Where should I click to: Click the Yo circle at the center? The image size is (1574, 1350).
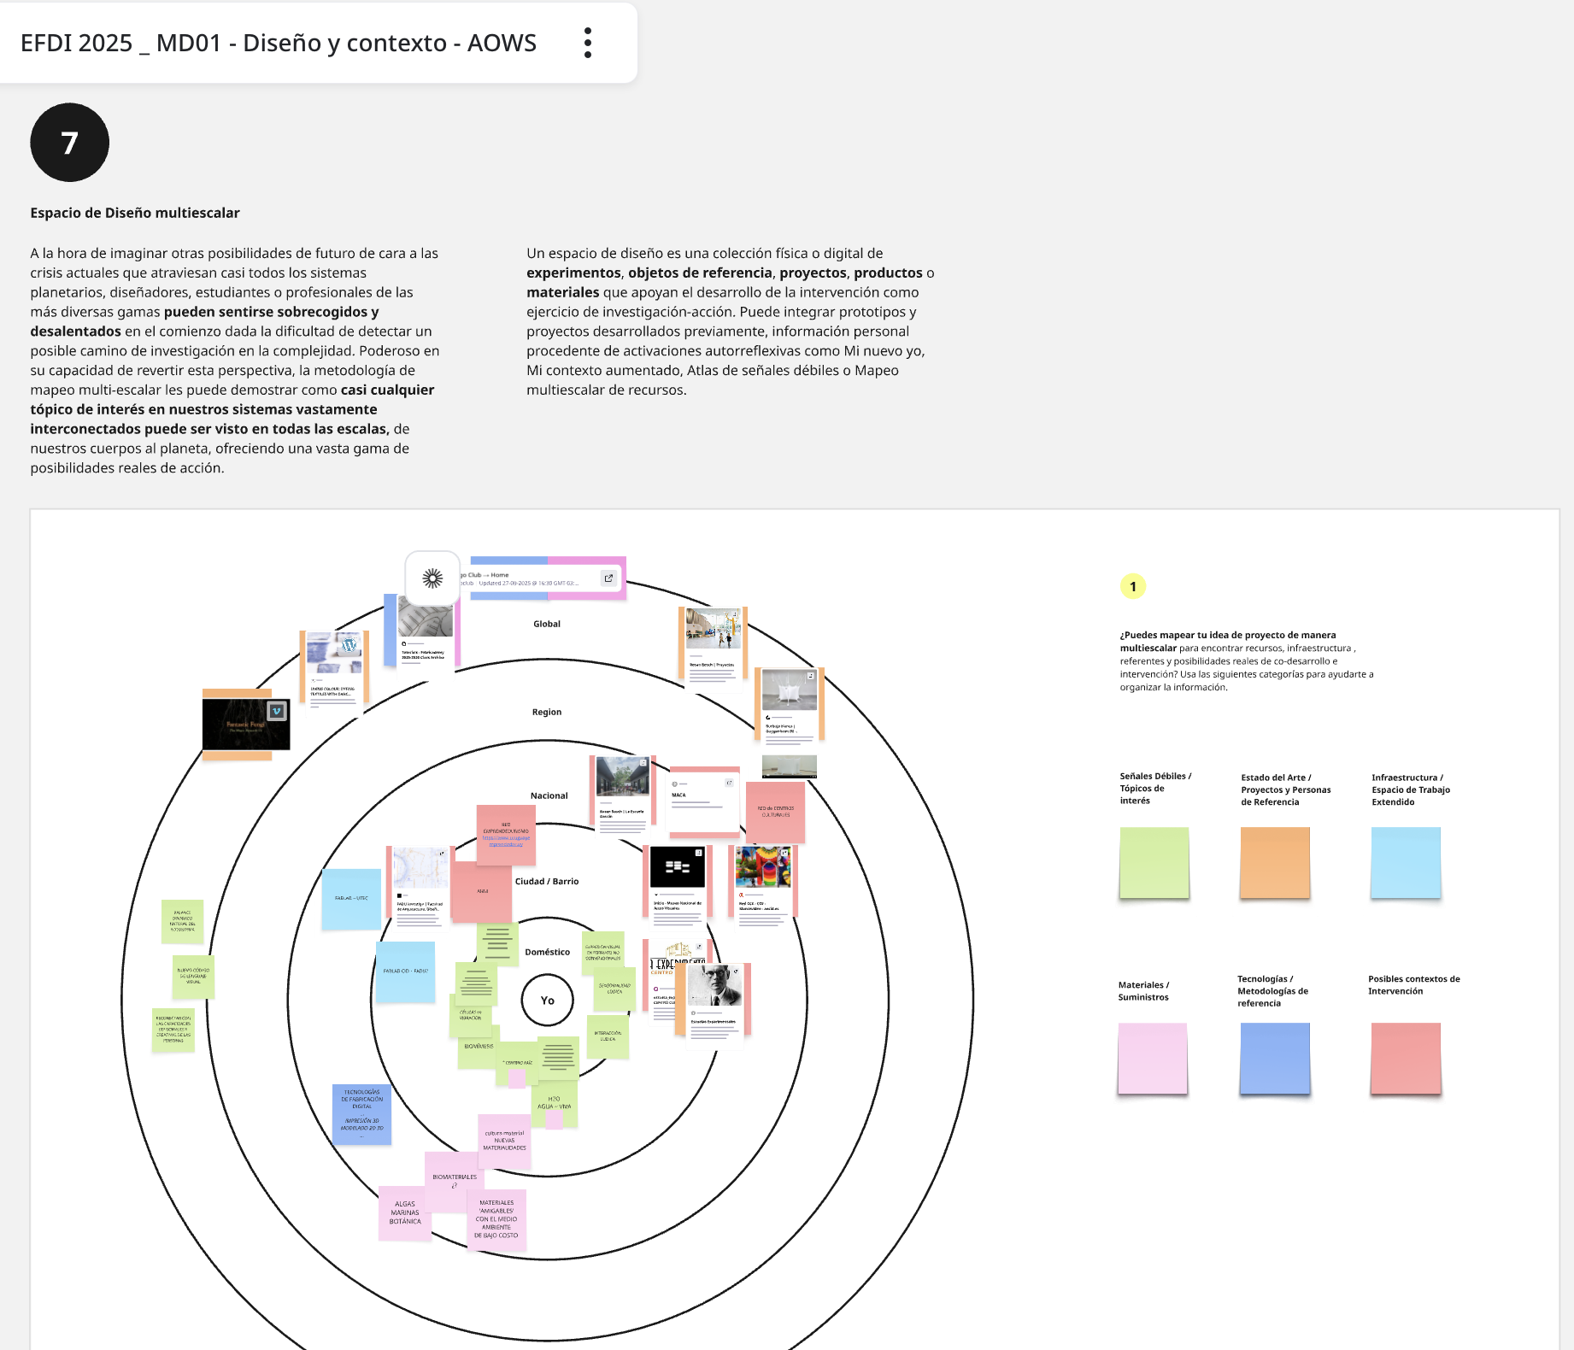[x=547, y=1001]
